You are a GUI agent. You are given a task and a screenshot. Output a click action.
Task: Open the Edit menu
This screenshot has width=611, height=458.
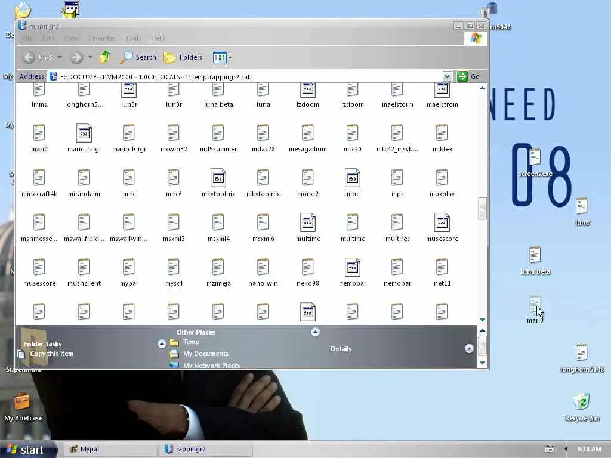click(48, 38)
